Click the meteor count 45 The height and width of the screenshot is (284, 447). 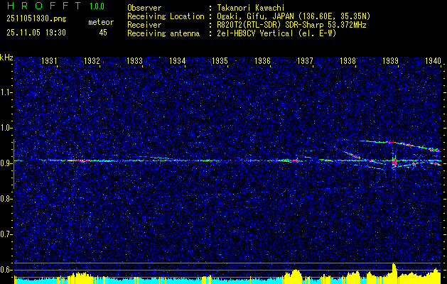[103, 33]
